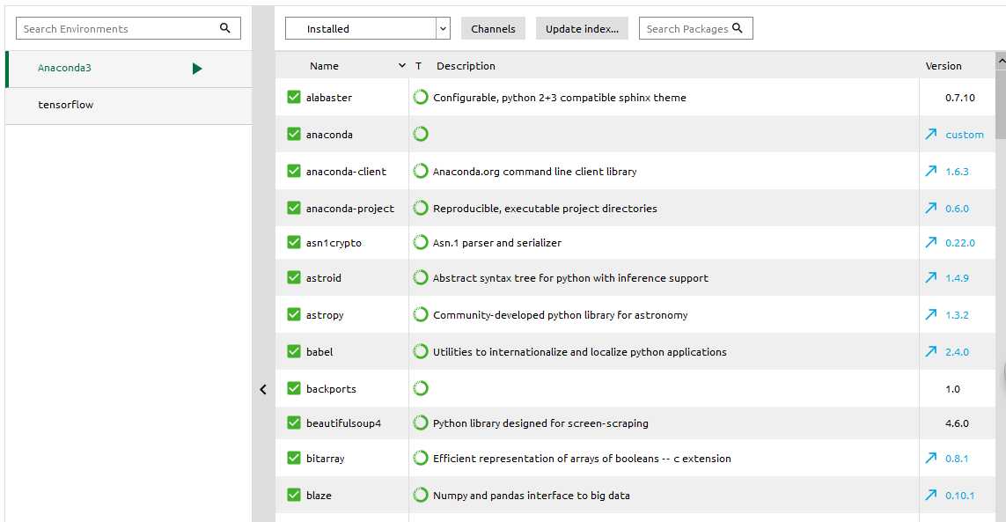Viewport: 1006px width, 522px height.
Task: Click the custom version link for anaconda
Action: tap(965, 134)
